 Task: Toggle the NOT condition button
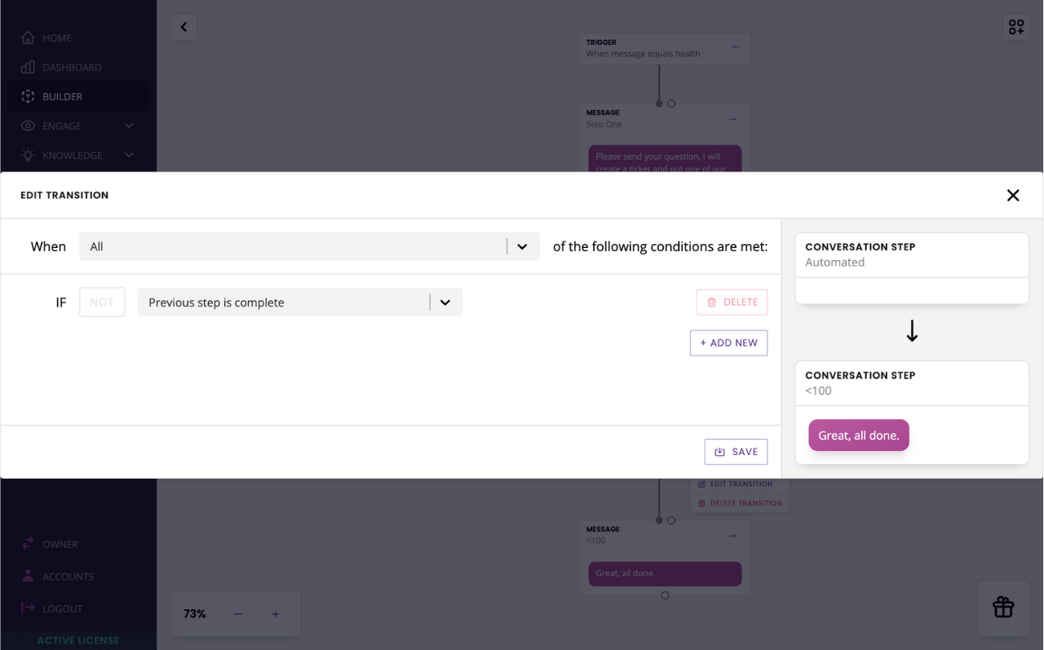[102, 302]
